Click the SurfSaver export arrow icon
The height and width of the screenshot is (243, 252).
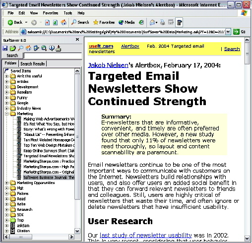pos(36,48)
